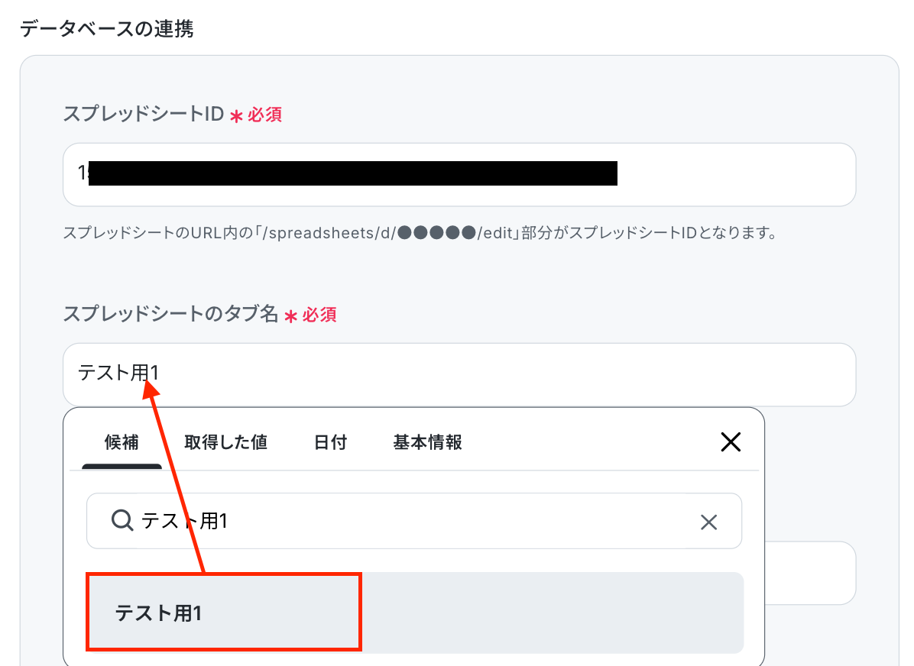Switch to the 候補 tab
The width and height of the screenshot is (914, 666).
click(x=122, y=442)
